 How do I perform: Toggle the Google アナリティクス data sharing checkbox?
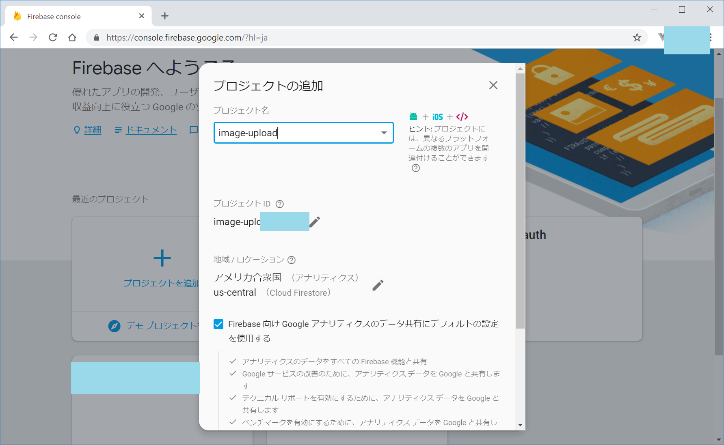pos(218,324)
